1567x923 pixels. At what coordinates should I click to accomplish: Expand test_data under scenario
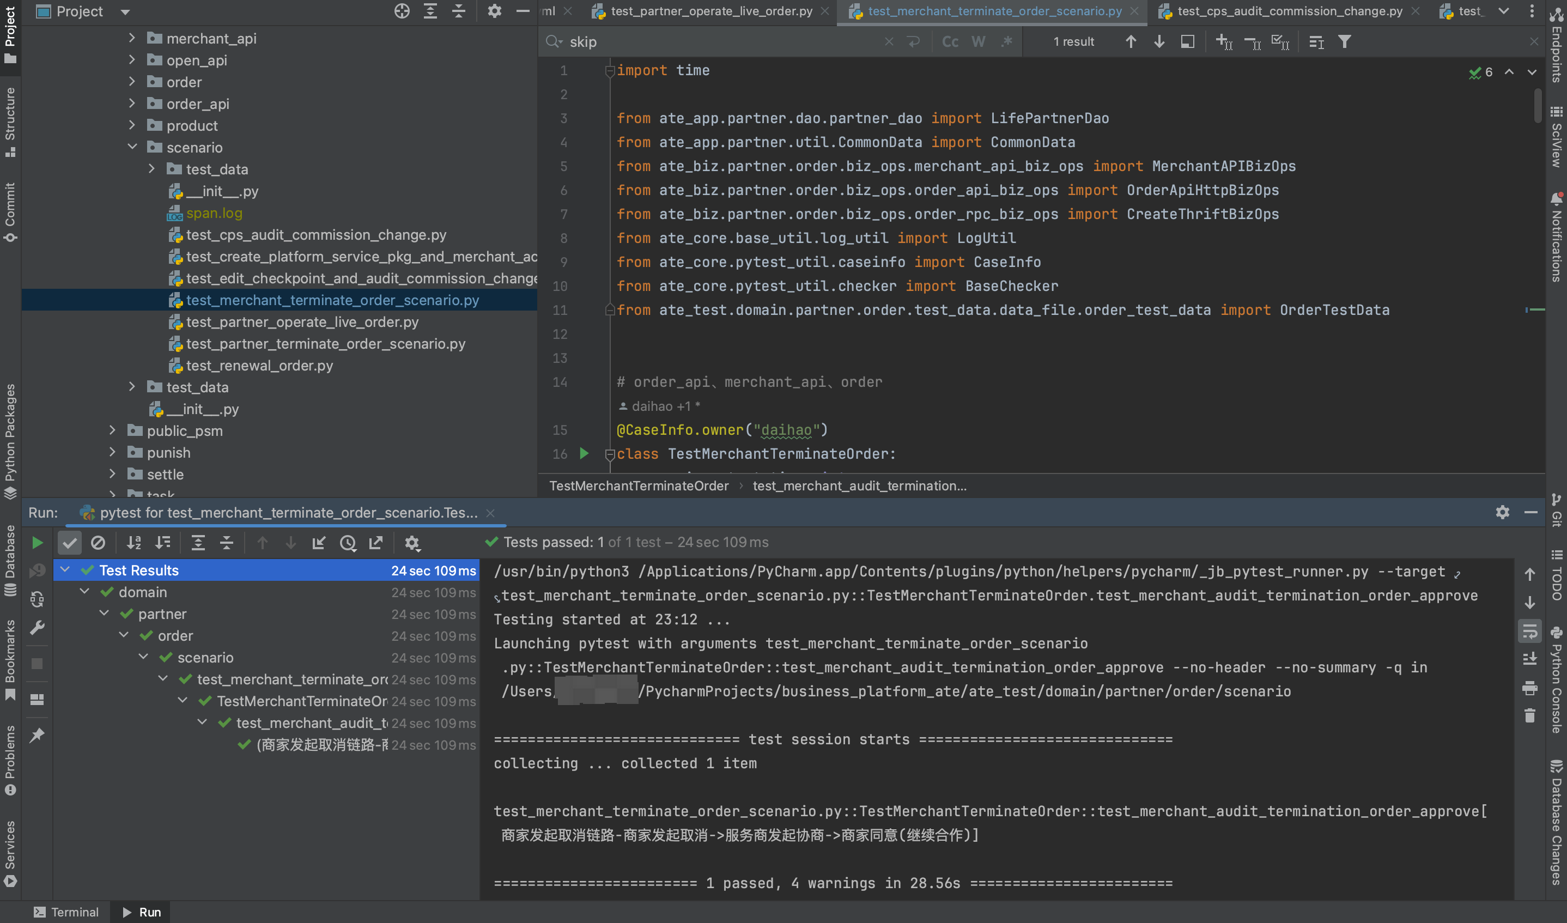pos(151,168)
